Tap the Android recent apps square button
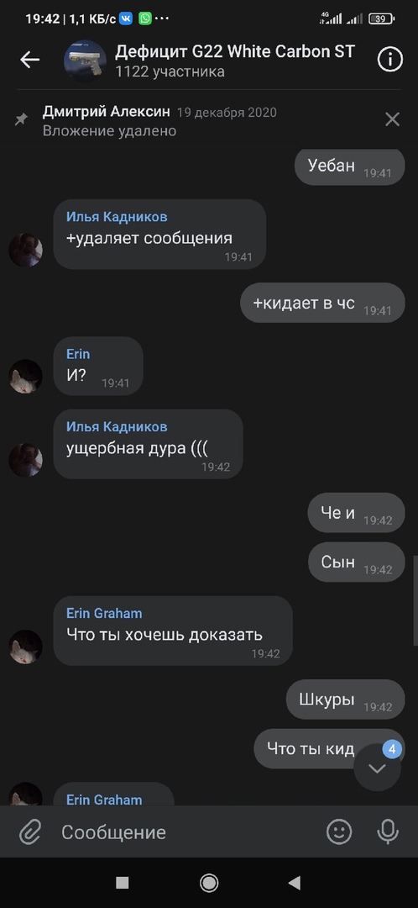Image resolution: width=418 pixels, height=908 pixels. (122, 883)
